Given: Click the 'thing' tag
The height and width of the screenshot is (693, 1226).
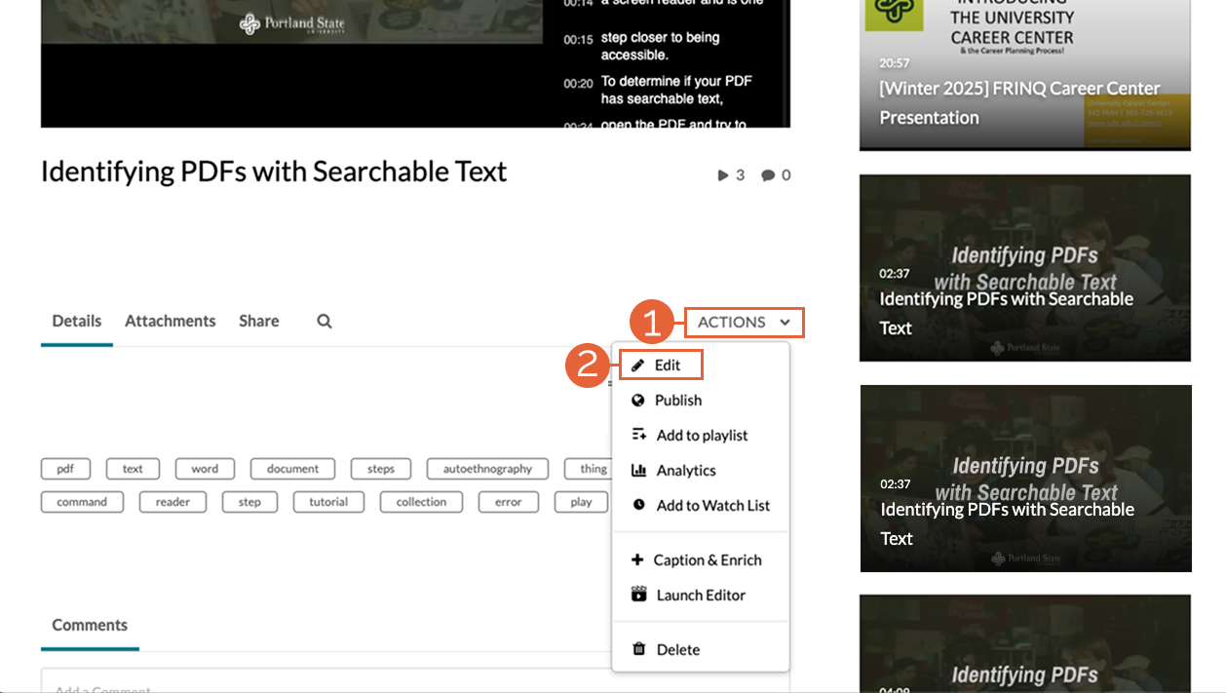Looking at the screenshot, I should (589, 469).
